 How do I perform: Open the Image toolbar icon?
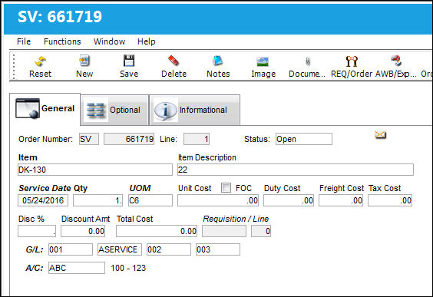pyautogui.click(x=263, y=61)
